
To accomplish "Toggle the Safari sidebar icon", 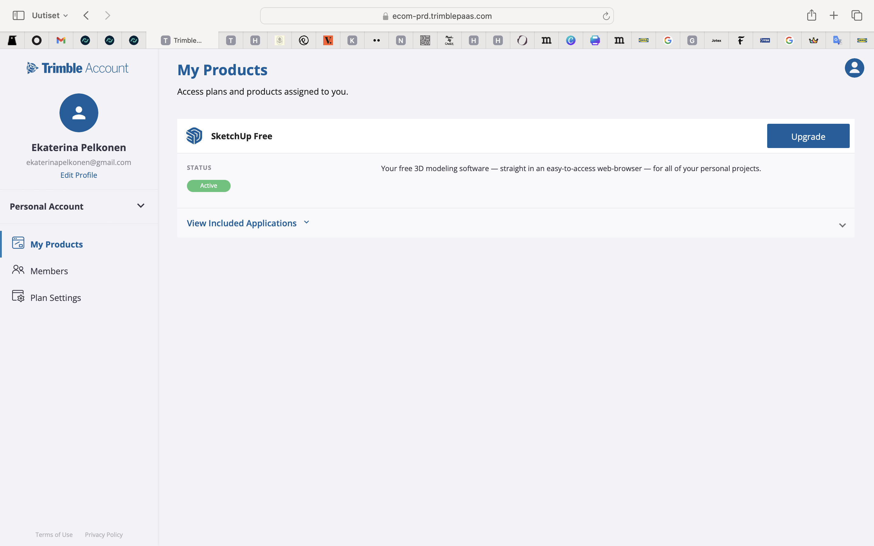I will point(19,15).
